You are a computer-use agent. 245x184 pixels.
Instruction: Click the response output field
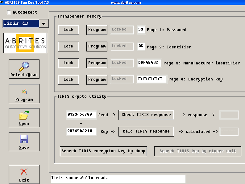229,115
